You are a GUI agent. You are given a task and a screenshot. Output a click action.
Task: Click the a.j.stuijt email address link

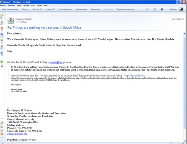click(x=57, y=62)
